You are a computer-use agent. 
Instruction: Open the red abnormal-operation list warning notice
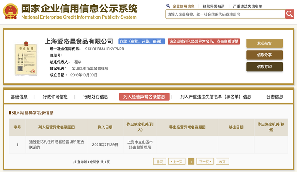click(204, 42)
